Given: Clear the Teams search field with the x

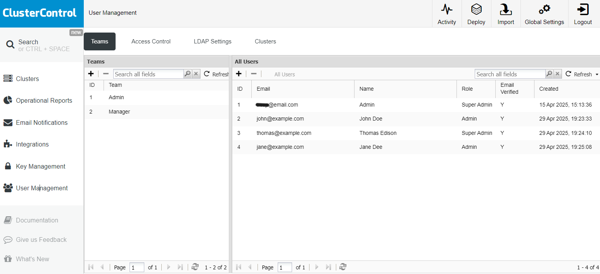Looking at the screenshot, I should [196, 74].
